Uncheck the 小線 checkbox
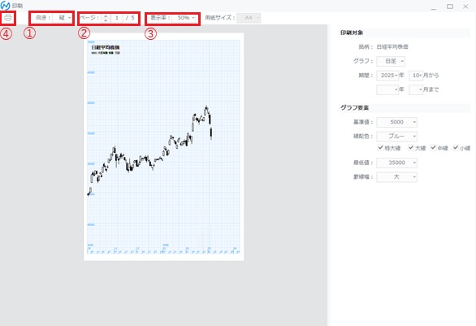 456,148
